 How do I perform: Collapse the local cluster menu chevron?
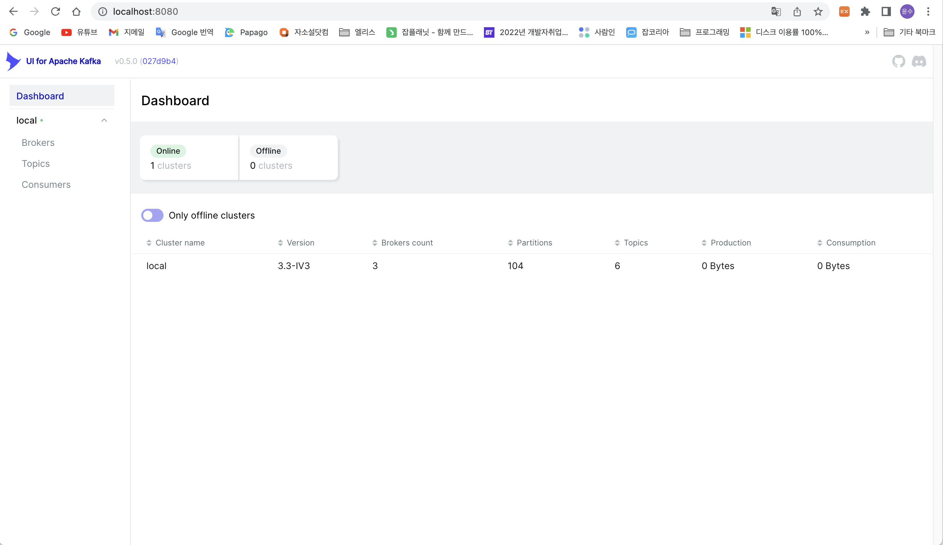pyautogui.click(x=104, y=120)
